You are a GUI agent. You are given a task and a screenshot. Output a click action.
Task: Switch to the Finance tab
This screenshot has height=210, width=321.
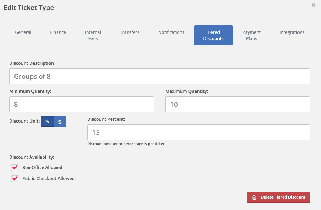pyautogui.click(x=58, y=32)
